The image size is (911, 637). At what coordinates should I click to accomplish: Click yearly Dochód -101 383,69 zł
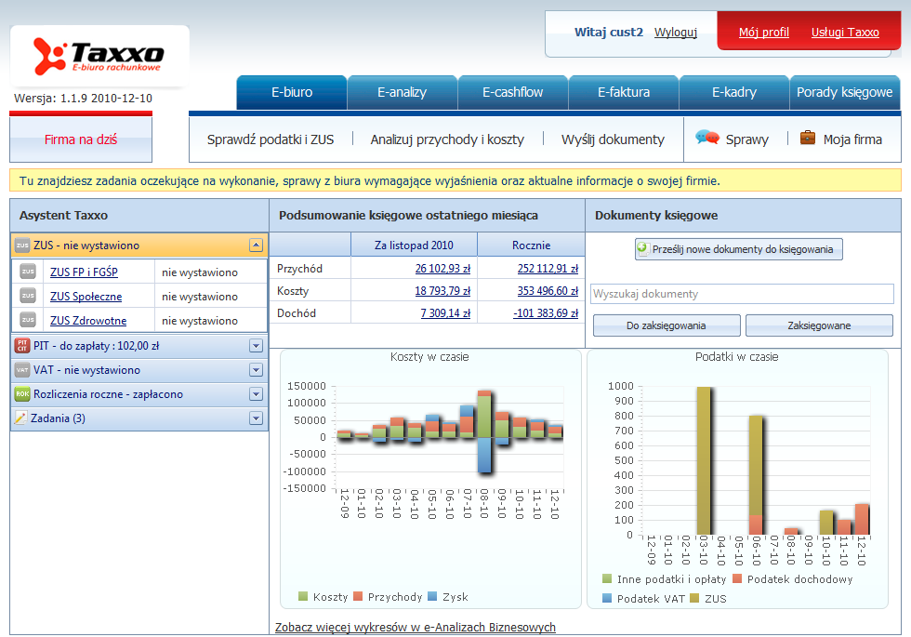point(546,312)
